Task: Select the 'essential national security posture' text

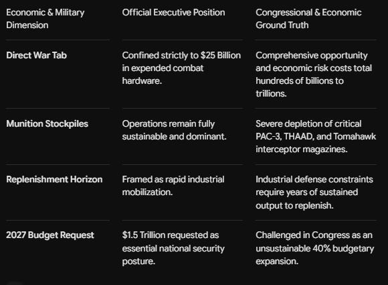Action: (x=173, y=255)
